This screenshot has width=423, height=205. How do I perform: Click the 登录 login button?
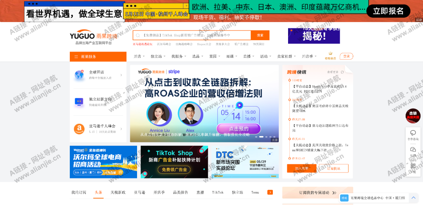coord(346,56)
